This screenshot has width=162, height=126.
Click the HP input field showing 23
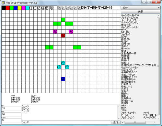pyautogui.click(x=11, y=109)
